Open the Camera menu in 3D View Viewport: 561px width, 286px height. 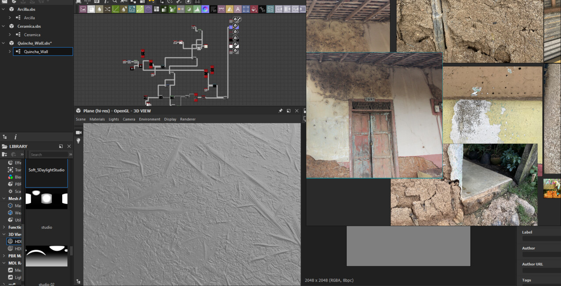pos(129,119)
